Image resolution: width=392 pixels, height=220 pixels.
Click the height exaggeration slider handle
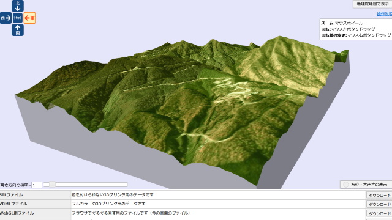(52, 185)
